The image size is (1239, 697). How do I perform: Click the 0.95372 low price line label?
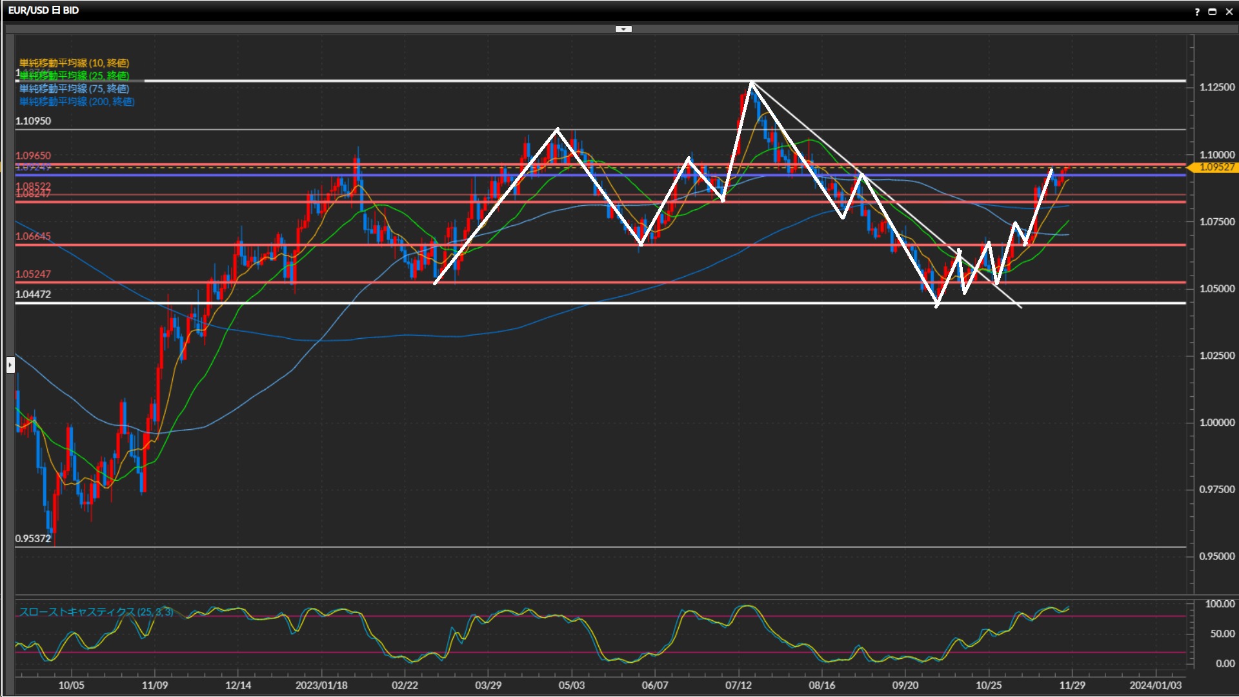33,539
